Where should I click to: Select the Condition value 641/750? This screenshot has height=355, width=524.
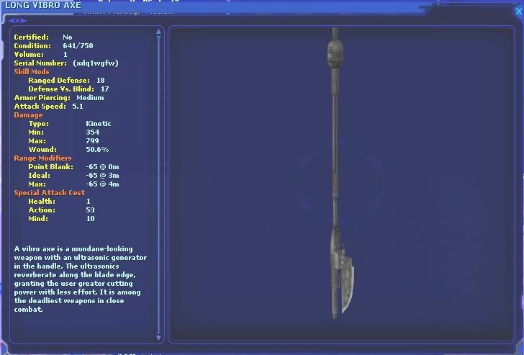tap(78, 46)
